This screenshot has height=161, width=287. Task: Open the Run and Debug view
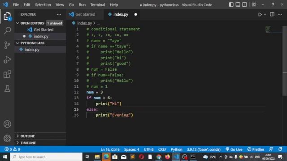pyautogui.click(x=7, y=59)
